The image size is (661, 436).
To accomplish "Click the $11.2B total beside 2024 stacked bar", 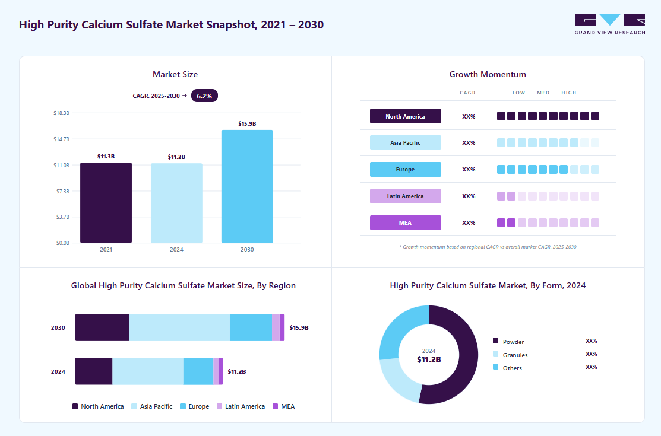I will [x=237, y=371].
